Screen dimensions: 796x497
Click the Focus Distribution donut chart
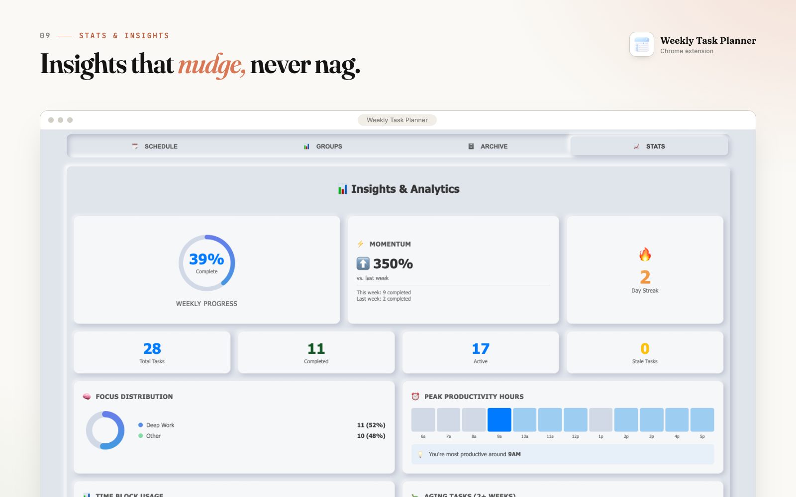click(x=105, y=430)
